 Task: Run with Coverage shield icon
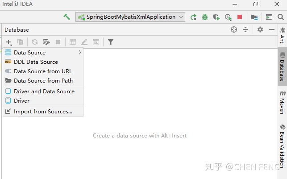(216, 17)
